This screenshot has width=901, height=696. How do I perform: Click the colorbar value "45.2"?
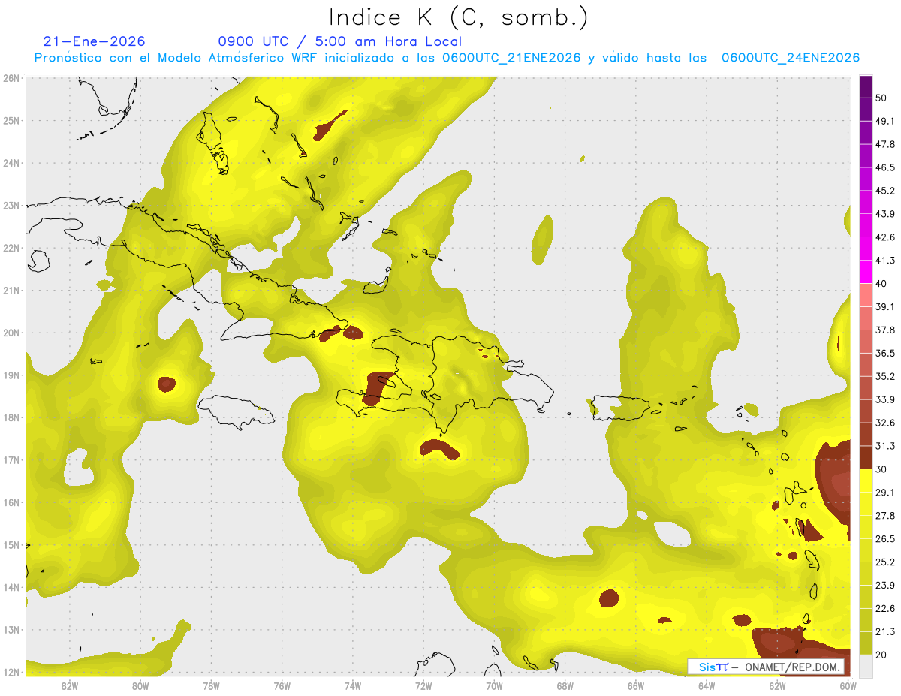point(884,191)
